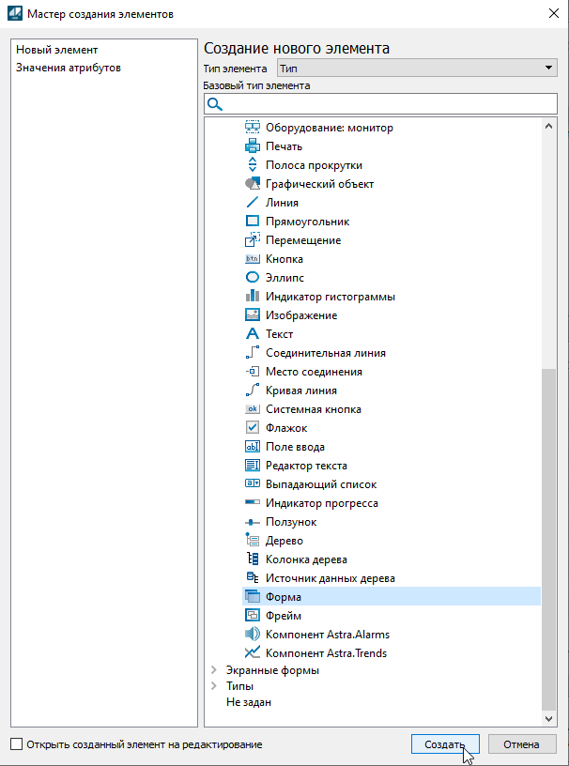Select the Прямоугольник rectangle icon
Screen dimensions: 569x766
[252, 222]
